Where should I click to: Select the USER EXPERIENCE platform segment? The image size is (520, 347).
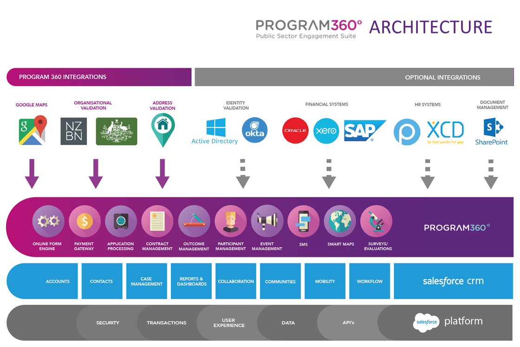(x=229, y=323)
